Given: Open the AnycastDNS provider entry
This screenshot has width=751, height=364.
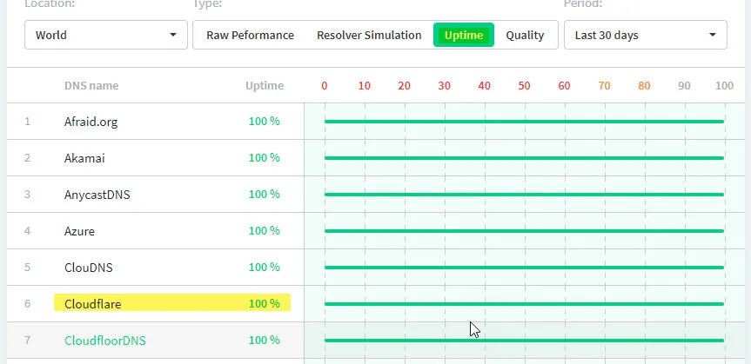Looking at the screenshot, I should 97,195.
